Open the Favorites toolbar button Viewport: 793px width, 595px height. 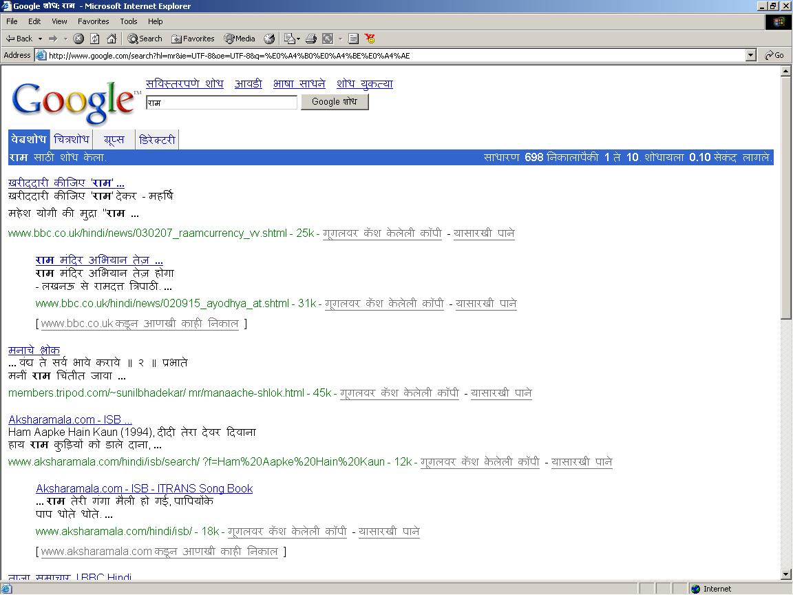[193, 39]
